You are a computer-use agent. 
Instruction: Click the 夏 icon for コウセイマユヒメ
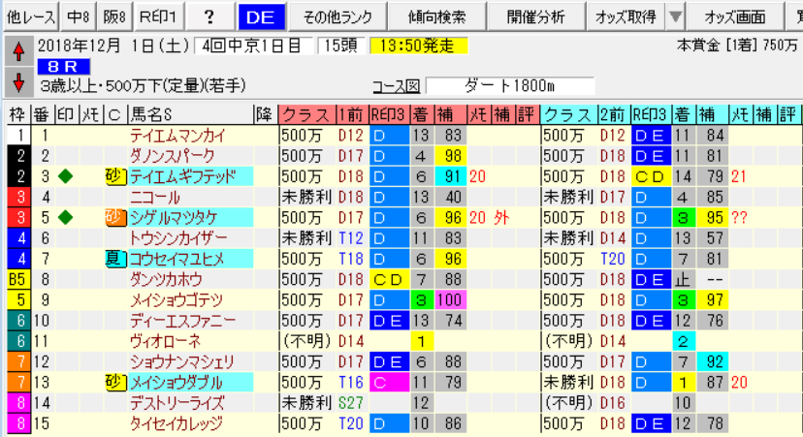115,259
